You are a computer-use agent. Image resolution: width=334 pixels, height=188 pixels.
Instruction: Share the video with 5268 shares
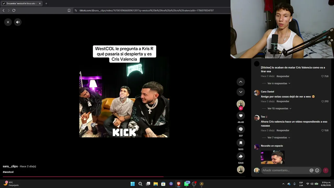tap(241, 156)
